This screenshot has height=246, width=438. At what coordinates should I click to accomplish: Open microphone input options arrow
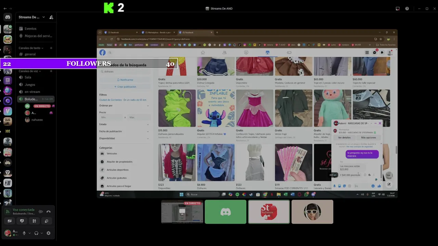[29, 233]
